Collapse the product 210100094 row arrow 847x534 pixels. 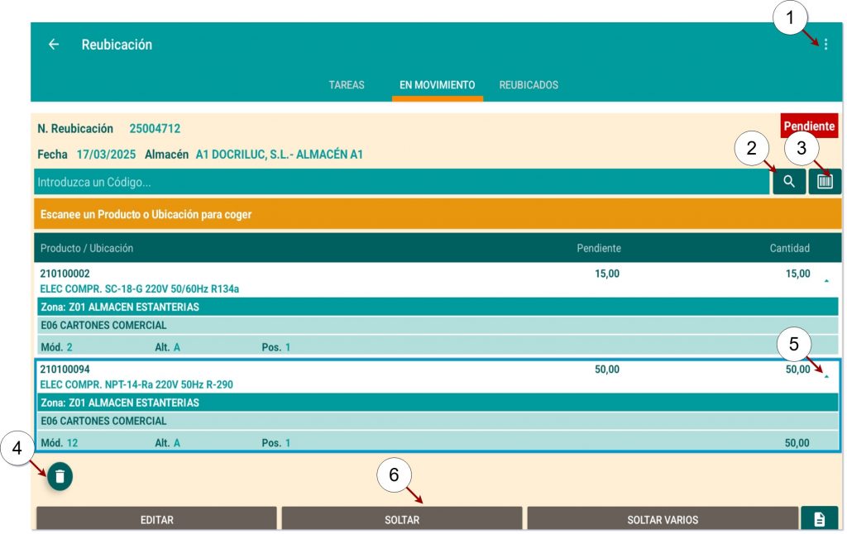(x=825, y=376)
